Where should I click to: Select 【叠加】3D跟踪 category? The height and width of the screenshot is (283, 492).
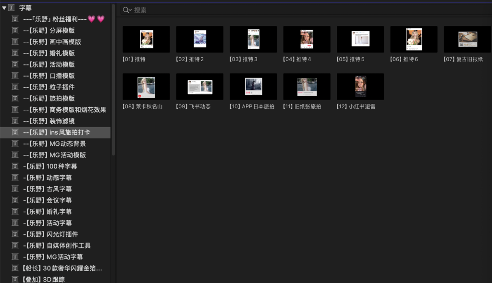pos(55,279)
